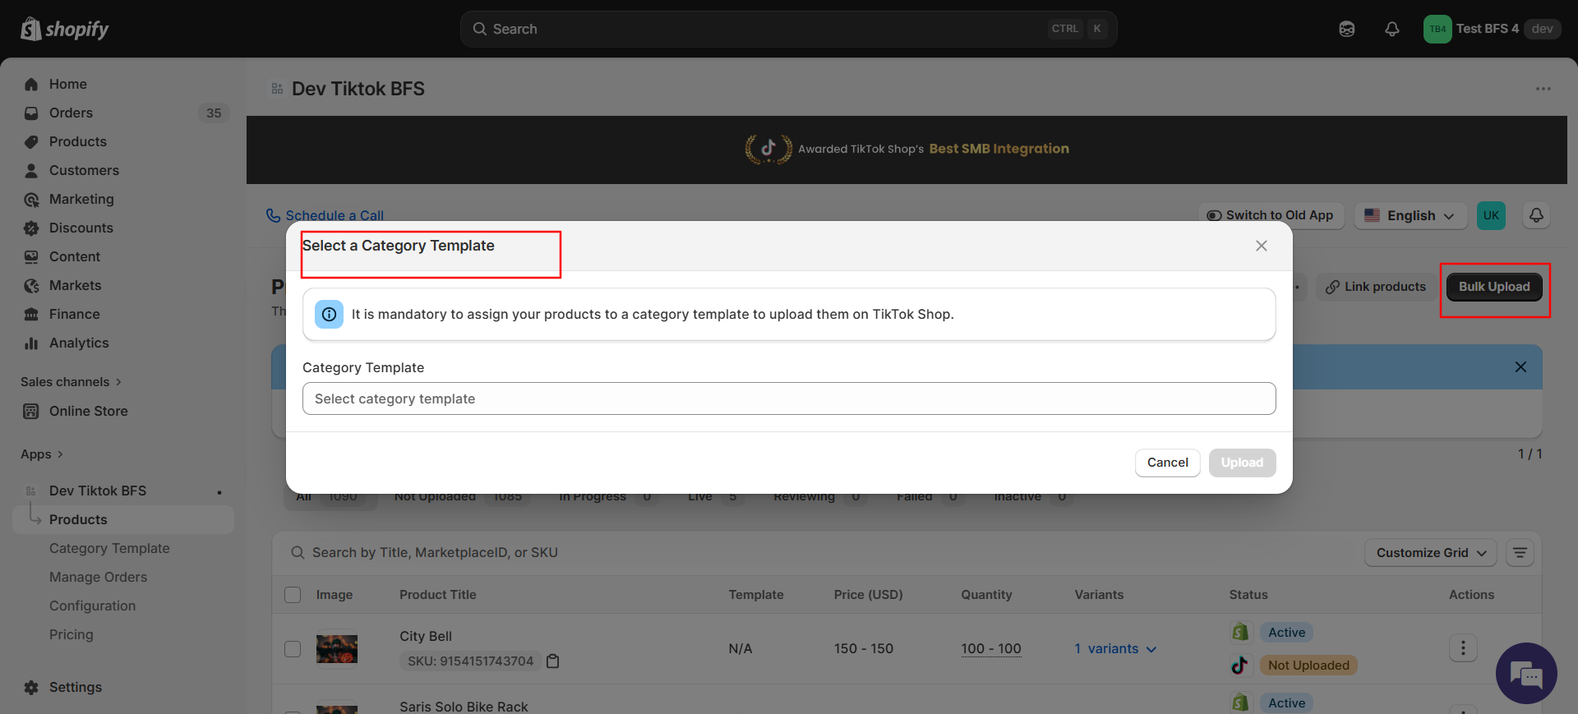Open the Select category template dropdown
The height and width of the screenshot is (714, 1578).
pos(788,398)
